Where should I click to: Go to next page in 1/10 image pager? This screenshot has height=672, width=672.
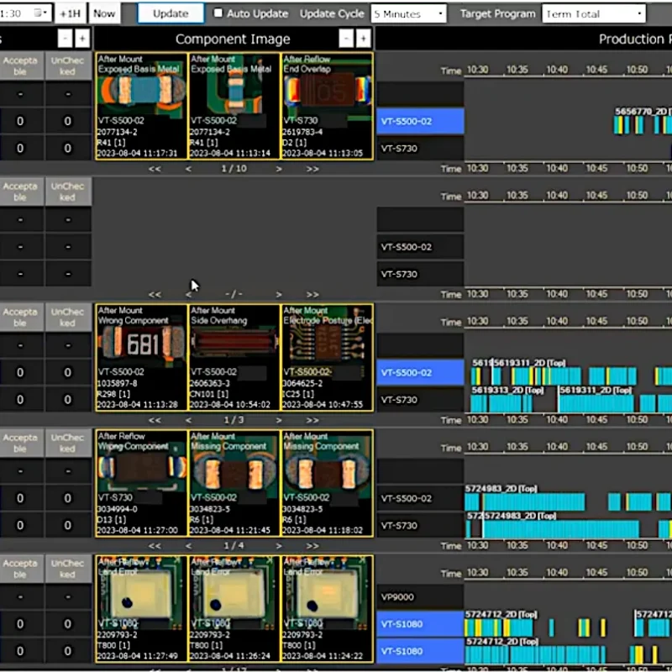click(279, 169)
